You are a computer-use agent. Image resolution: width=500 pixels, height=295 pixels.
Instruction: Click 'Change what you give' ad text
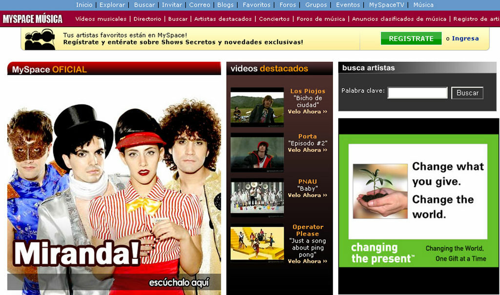click(448, 174)
